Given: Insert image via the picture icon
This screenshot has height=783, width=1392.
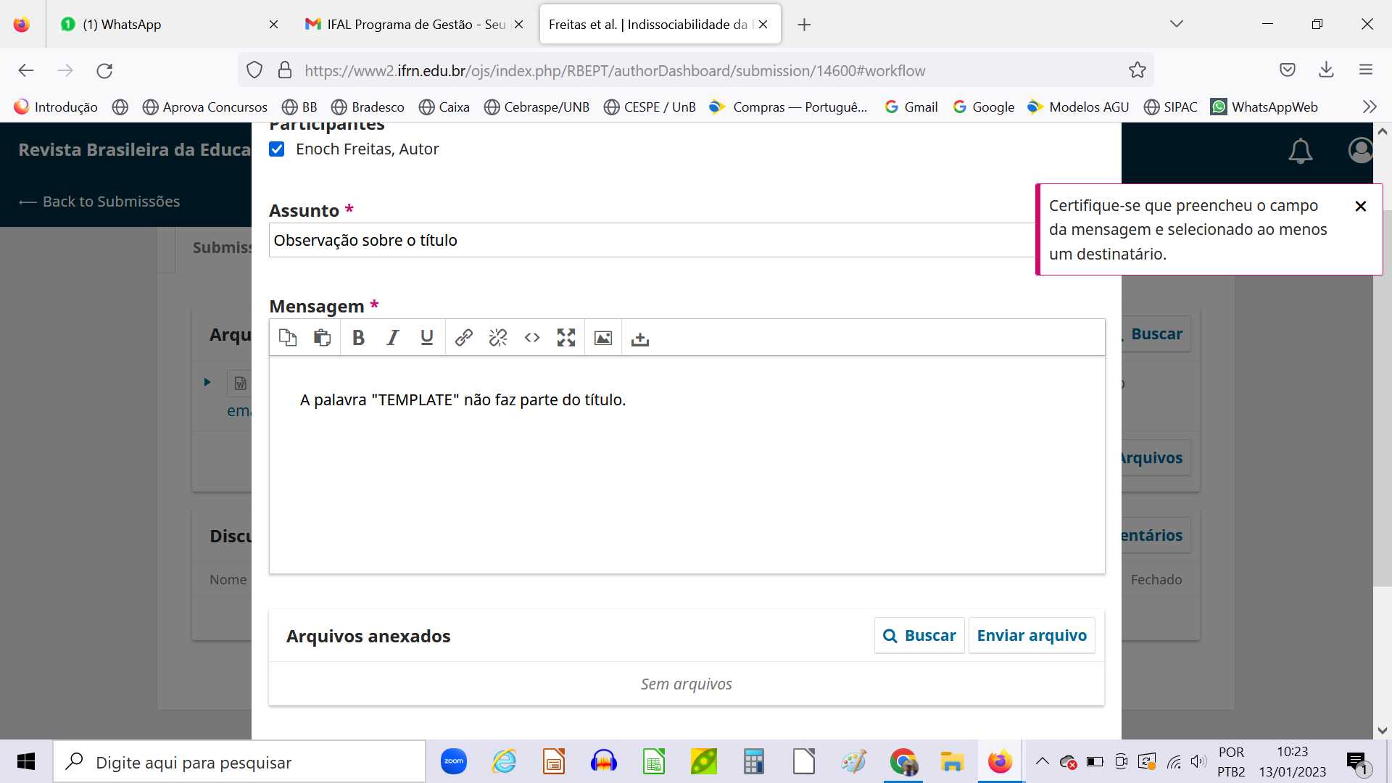Looking at the screenshot, I should (x=603, y=338).
